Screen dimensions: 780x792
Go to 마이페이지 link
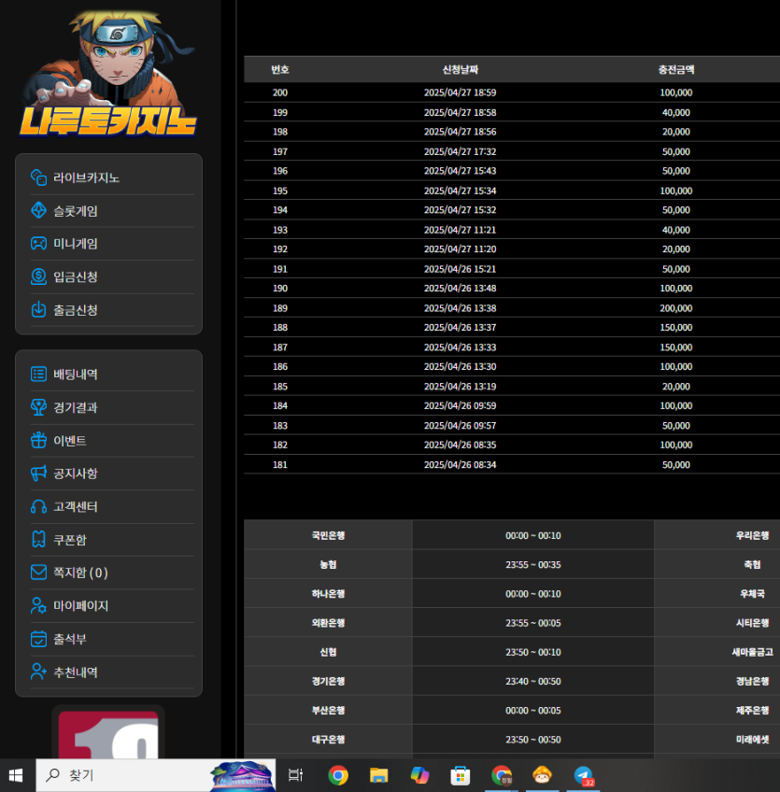point(80,606)
